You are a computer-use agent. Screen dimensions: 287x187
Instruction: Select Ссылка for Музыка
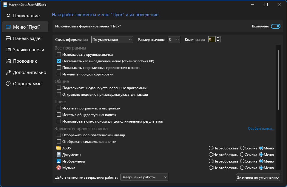click(x=242, y=168)
